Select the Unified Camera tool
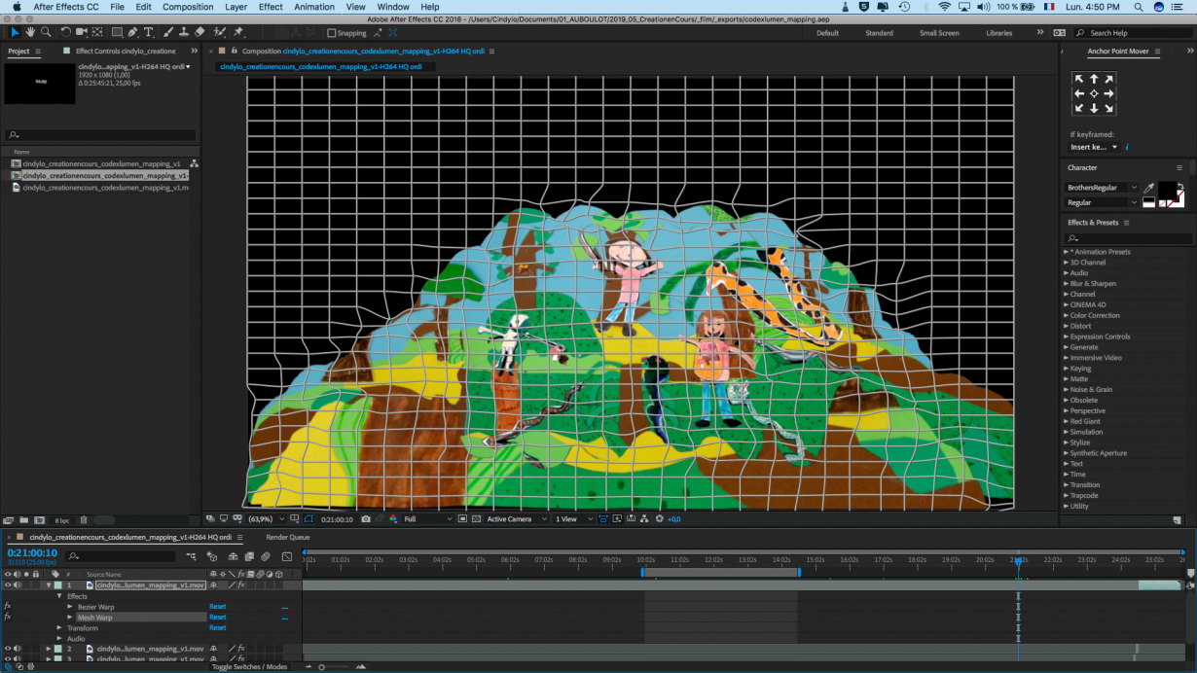Image resolution: width=1197 pixels, height=673 pixels. pyautogui.click(x=82, y=32)
